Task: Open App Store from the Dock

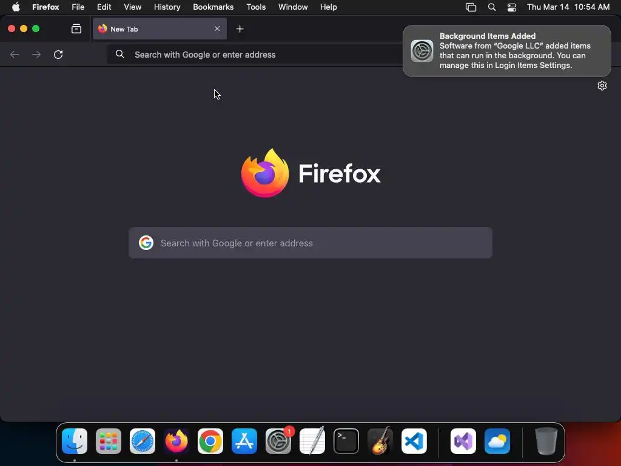Action: 244,441
